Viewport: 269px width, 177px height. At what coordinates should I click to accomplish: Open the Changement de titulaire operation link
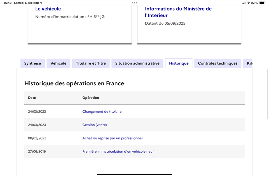coord(102,112)
